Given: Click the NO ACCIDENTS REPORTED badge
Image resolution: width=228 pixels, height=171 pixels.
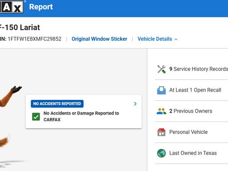Looking at the screenshot, I should (x=57, y=104).
